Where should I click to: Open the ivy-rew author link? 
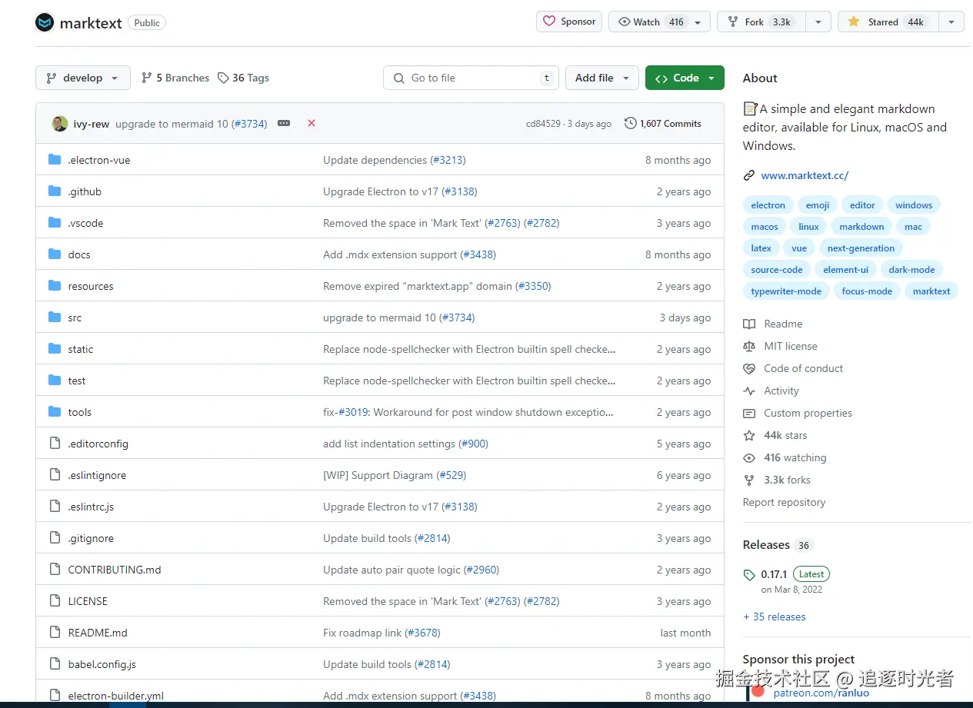point(92,124)
